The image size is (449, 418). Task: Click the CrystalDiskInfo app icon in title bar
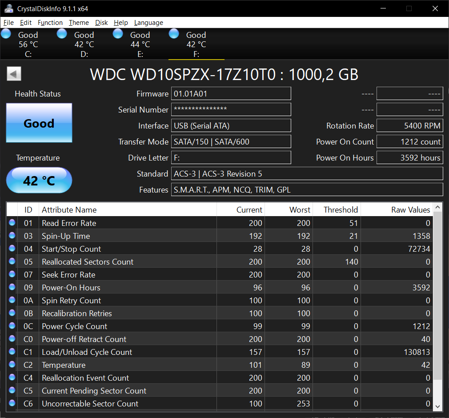point(9,8)
